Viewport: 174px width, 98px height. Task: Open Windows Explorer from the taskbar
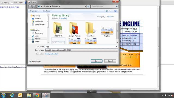click(x=29, y=95)
